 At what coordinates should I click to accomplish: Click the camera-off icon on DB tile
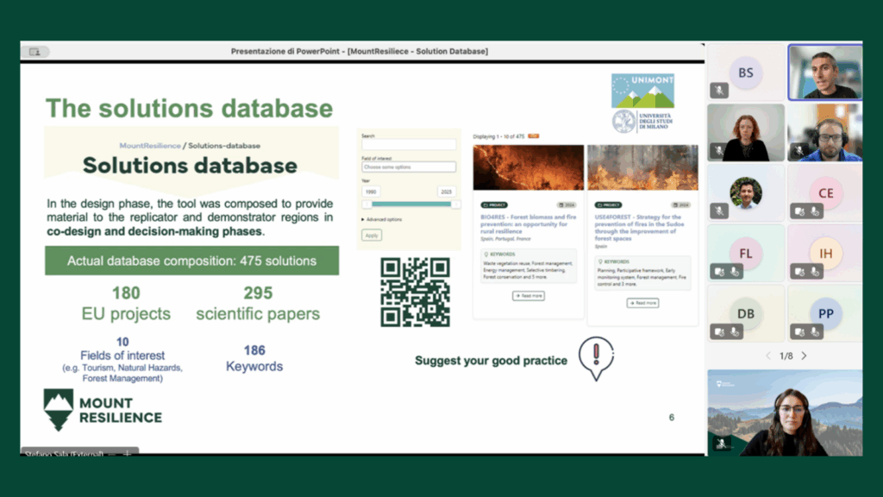(719, 331)
